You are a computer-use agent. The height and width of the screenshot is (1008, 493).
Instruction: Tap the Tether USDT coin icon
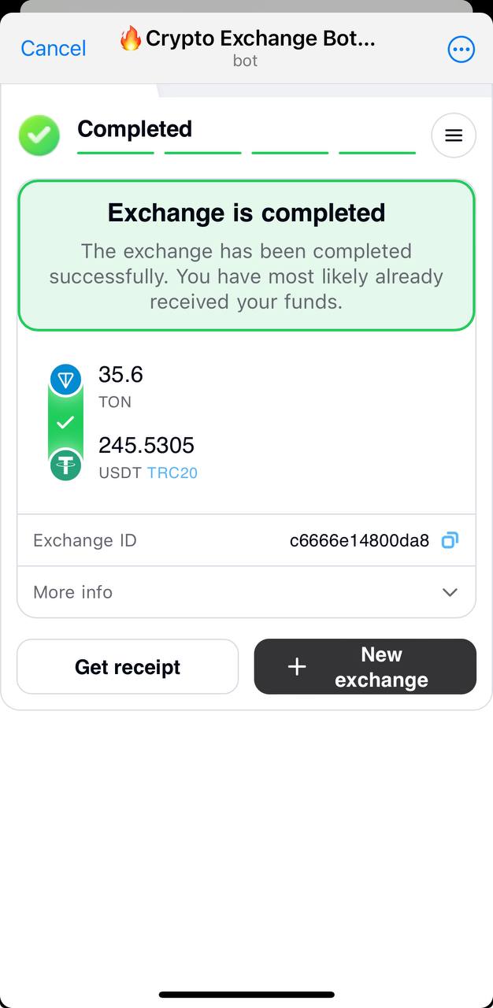click(x=66, y=465)
